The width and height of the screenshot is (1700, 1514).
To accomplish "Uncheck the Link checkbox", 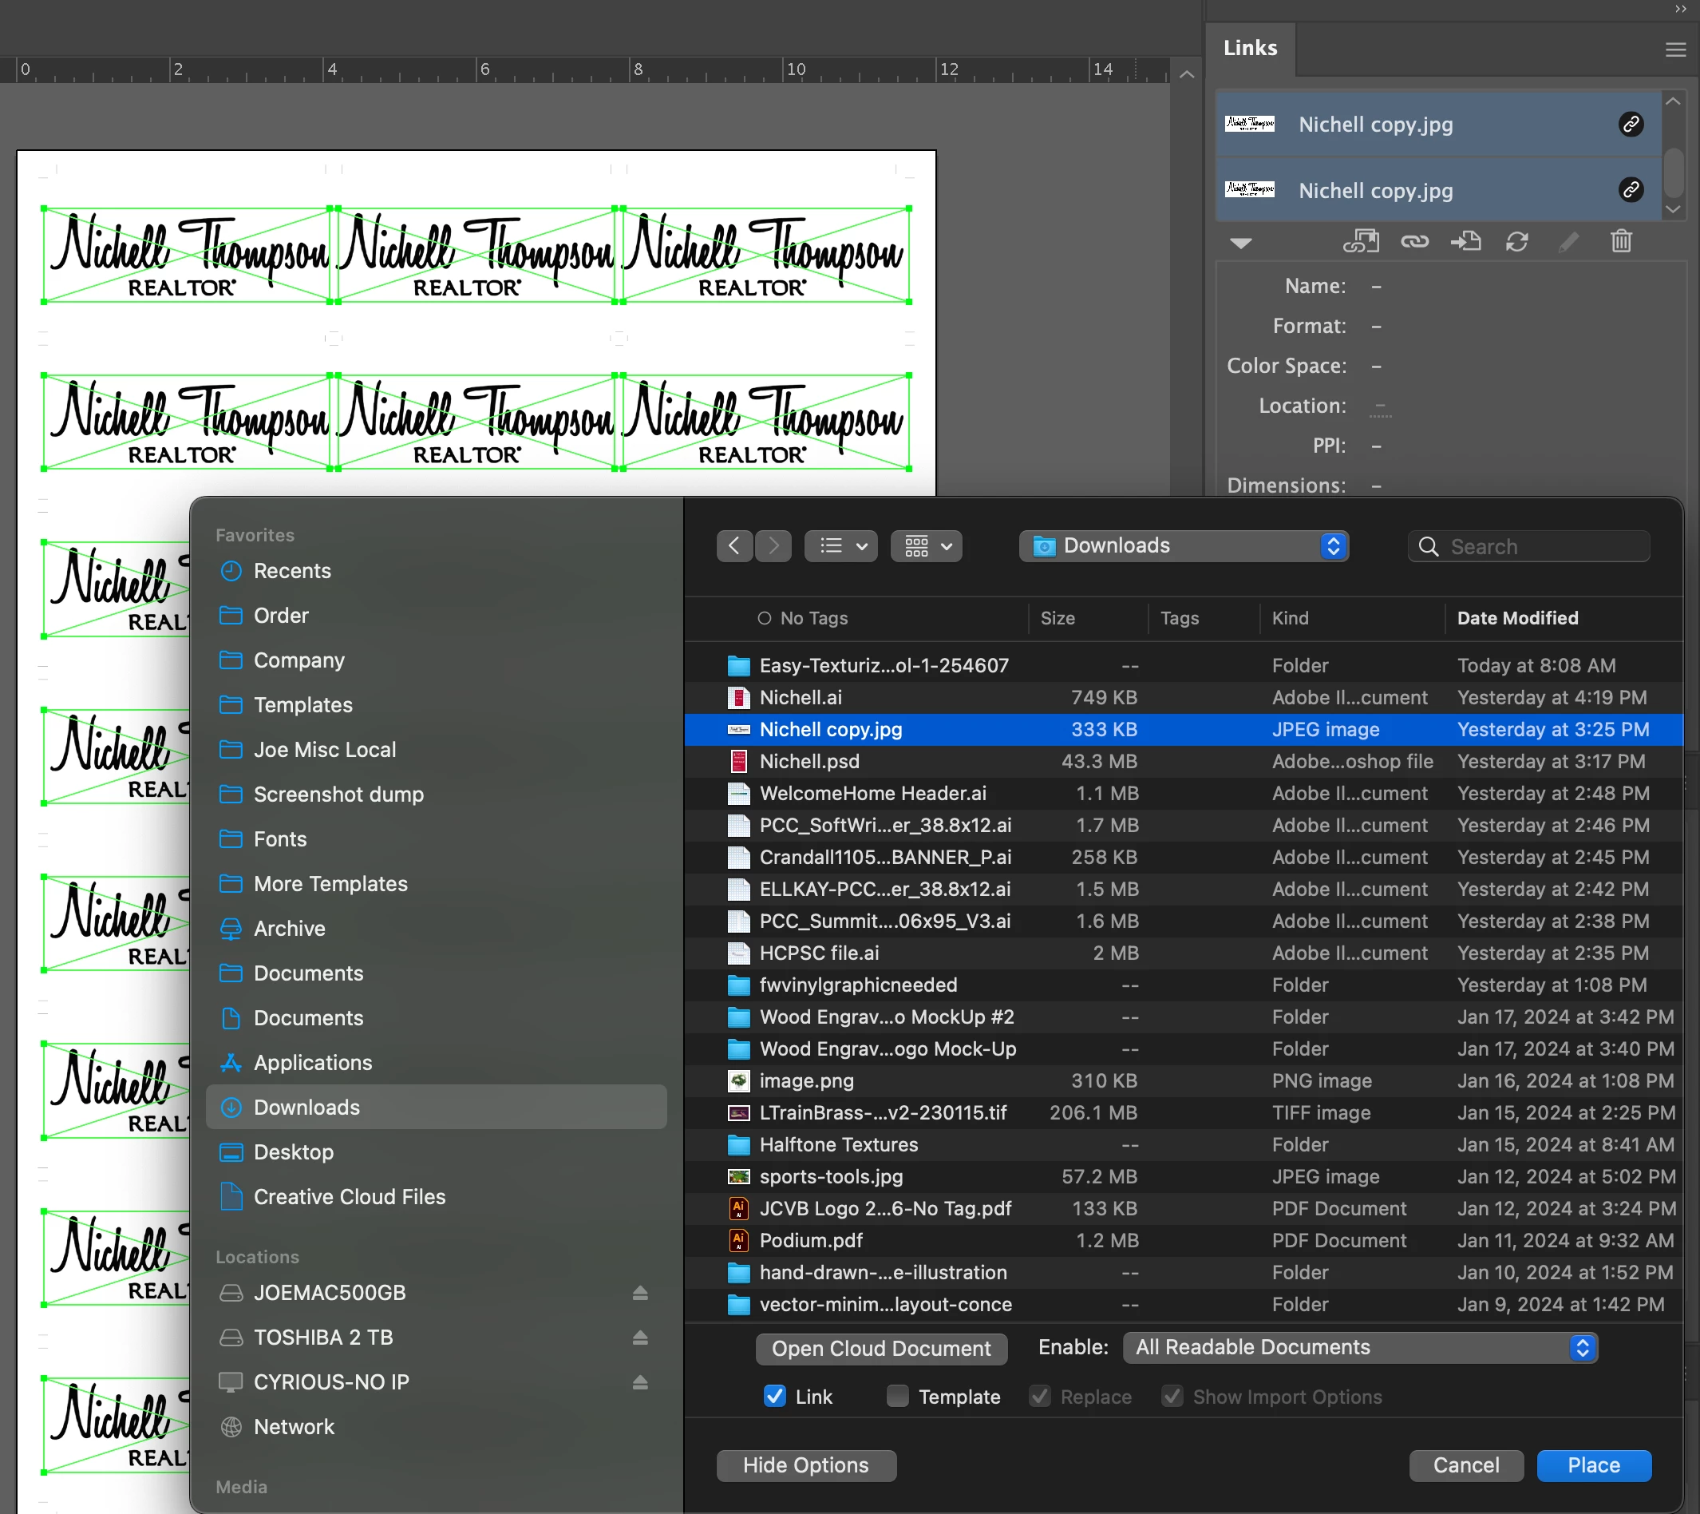I will (774, 1396).
